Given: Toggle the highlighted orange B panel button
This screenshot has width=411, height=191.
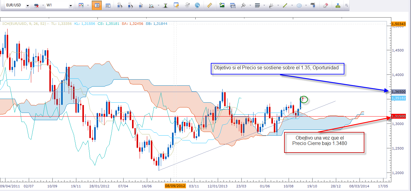Looking at the screenshot, I should click(97, 5).
